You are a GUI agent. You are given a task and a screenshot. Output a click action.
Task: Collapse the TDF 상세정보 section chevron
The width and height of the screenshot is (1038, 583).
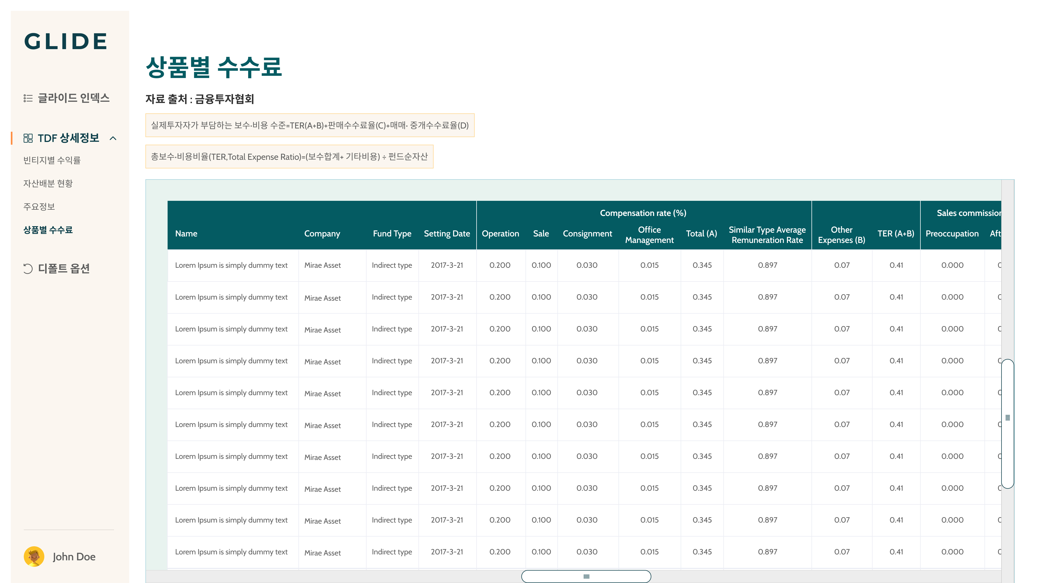tap(113, 138)
